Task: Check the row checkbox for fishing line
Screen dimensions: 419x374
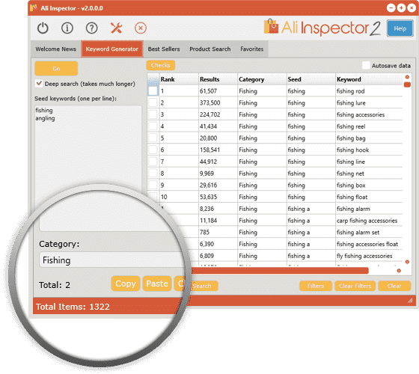Action: [153, 162]
